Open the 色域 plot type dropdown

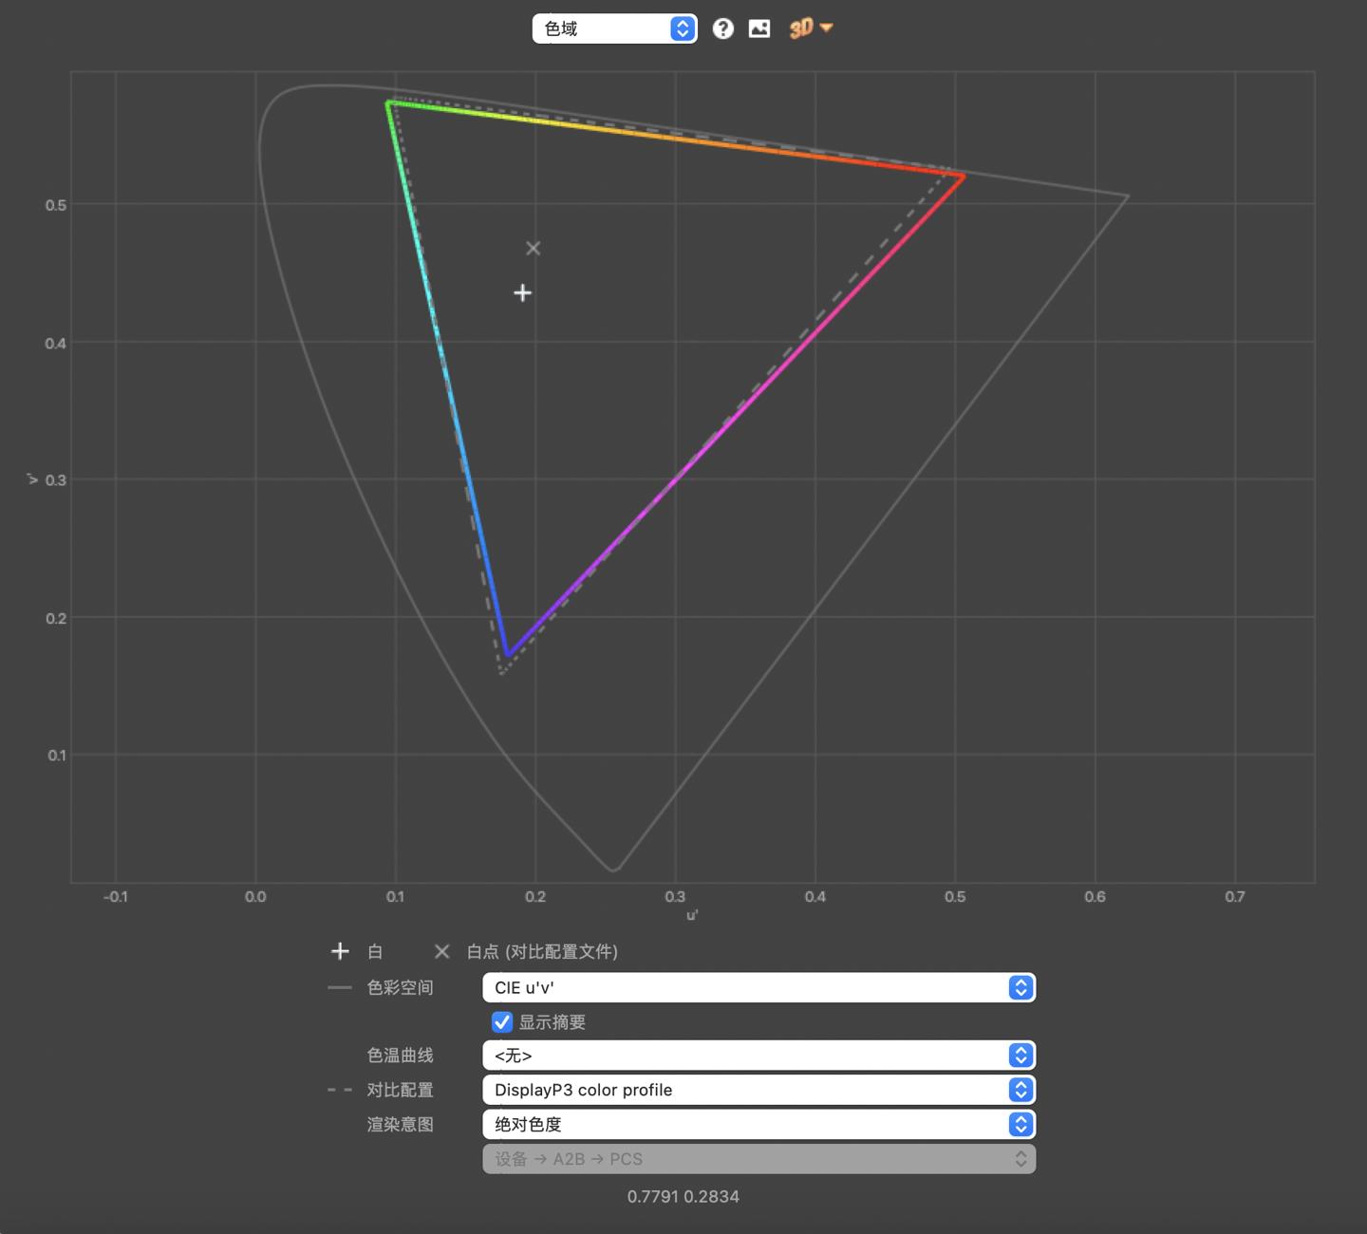pyautogui.click(x=614, y=28)
